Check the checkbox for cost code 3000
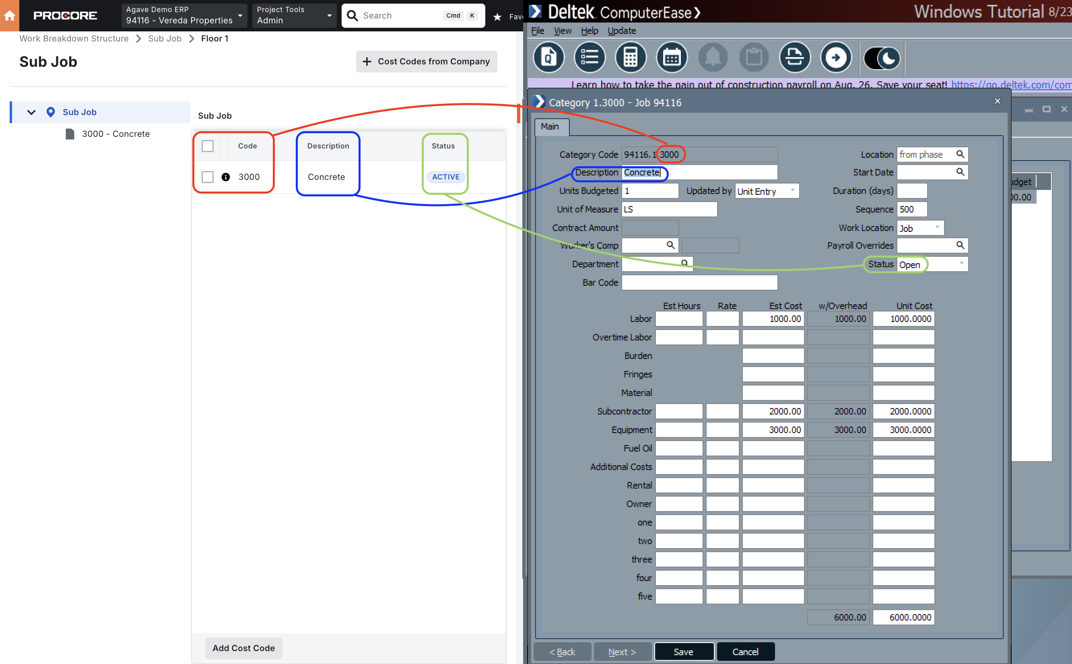 pos(208,177)
